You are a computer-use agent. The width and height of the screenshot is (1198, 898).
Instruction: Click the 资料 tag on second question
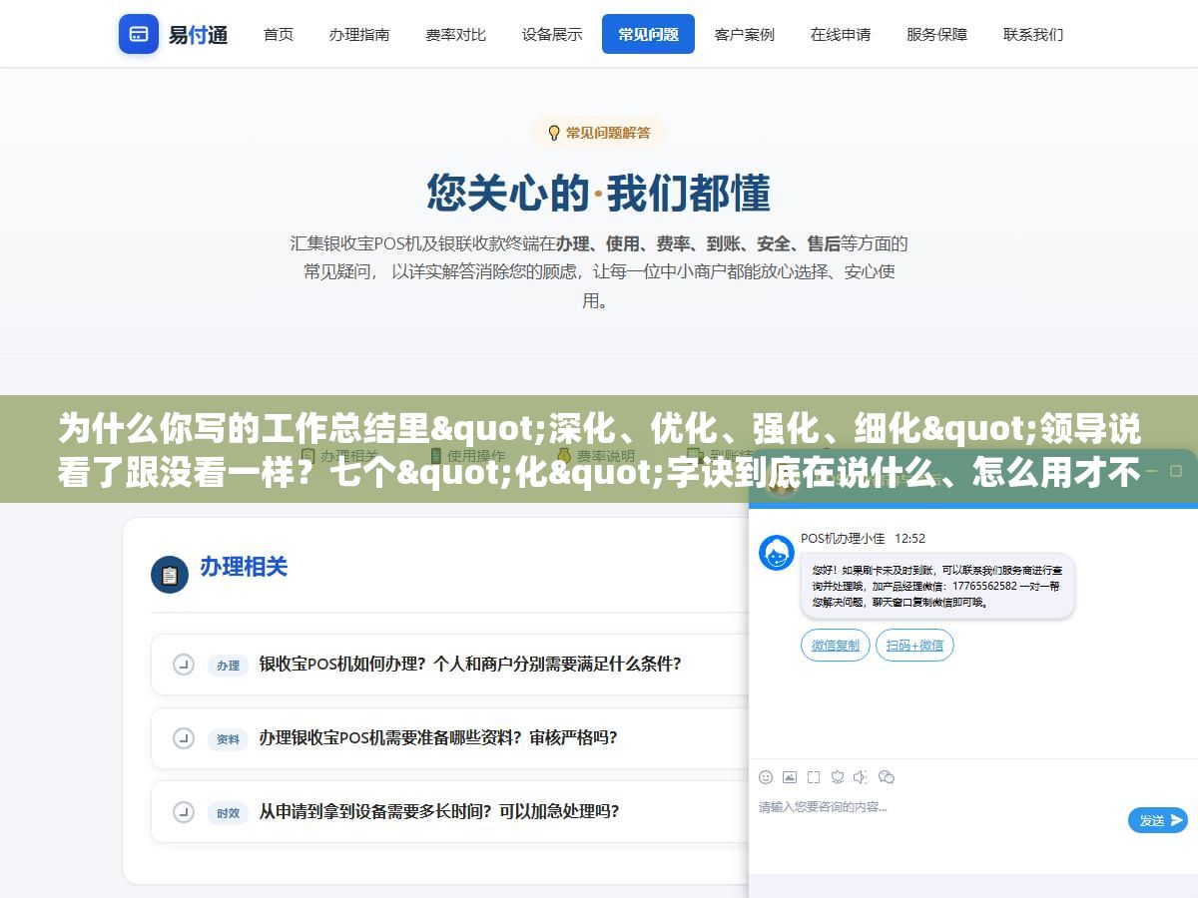coord(229,739)
